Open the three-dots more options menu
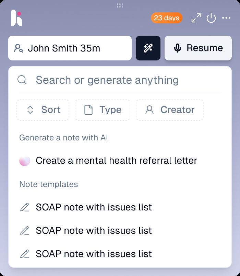 [226, 18]
